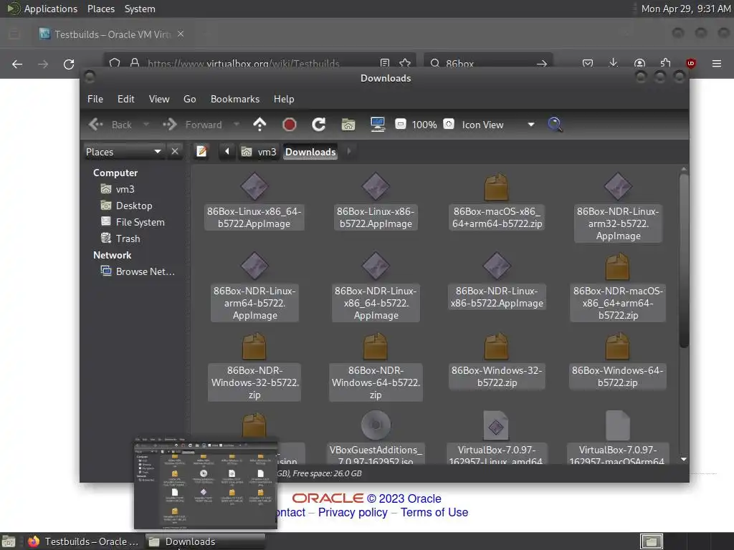Select VirtualBox-7.0.97 macOSArm64 file icon
Screen dimensions: 734x550
click(617, 425)
